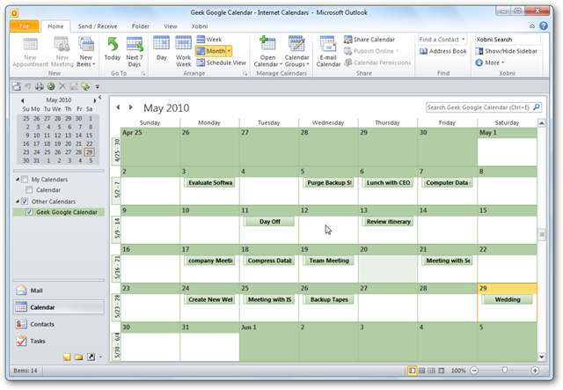The image size is (563, 390).
Task: Open the New Items menu
Action: [x=86, y=53]
